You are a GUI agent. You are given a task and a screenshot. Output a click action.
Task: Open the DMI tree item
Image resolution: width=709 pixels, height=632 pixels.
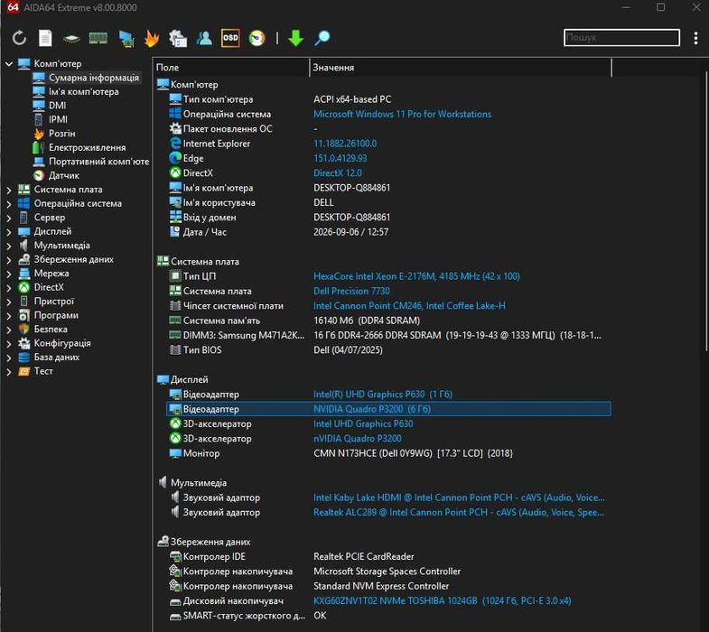coord(58,106)
